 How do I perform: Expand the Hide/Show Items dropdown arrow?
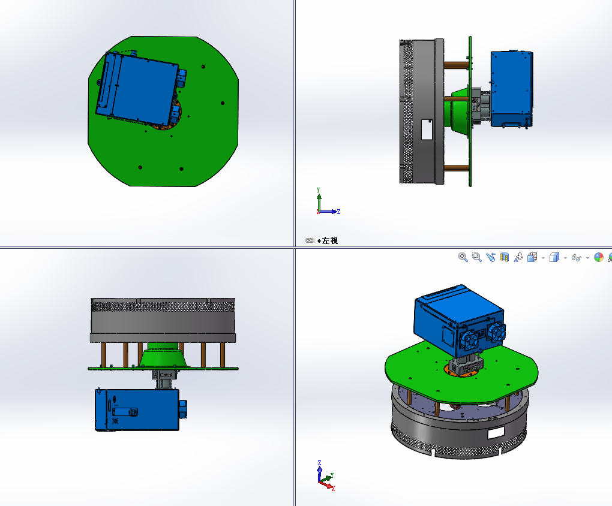coord(587,258)
